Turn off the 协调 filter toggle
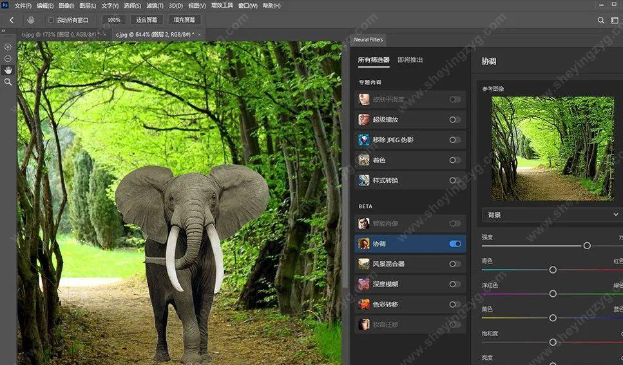 pos(455,244)
